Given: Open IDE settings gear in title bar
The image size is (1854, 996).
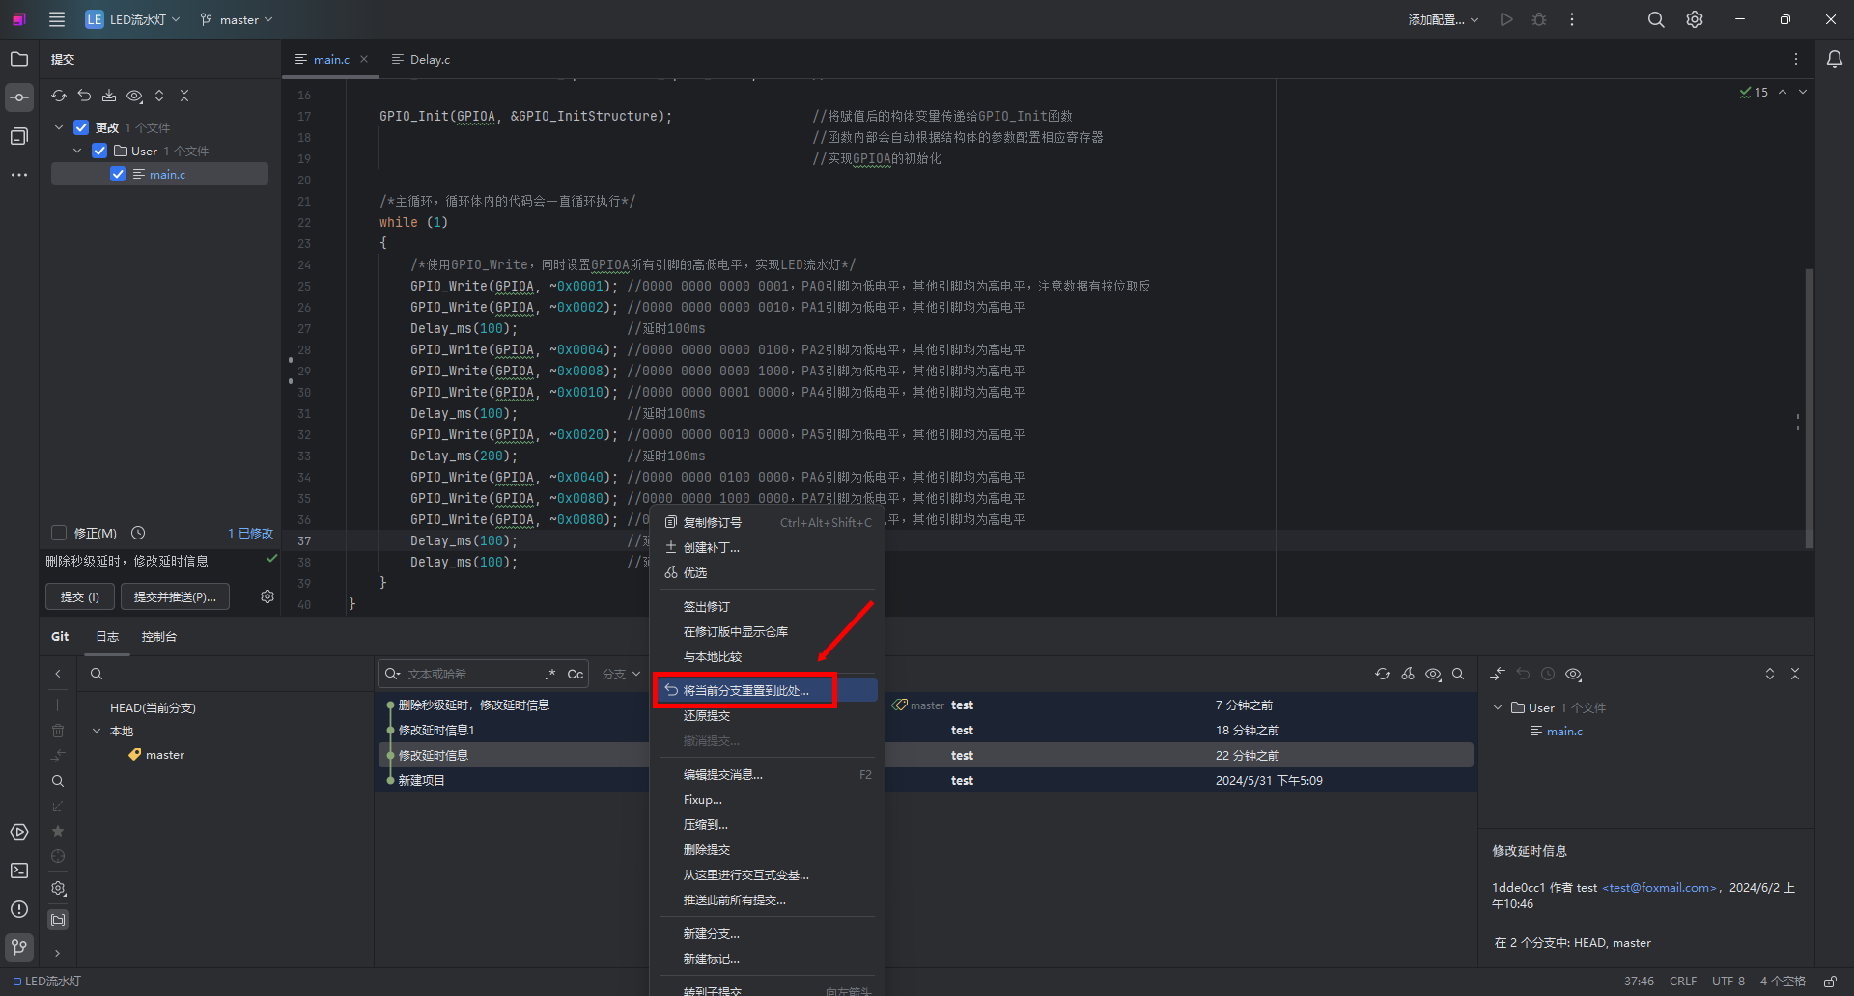Looking at the screenshot, I should tap(1695, 19).
